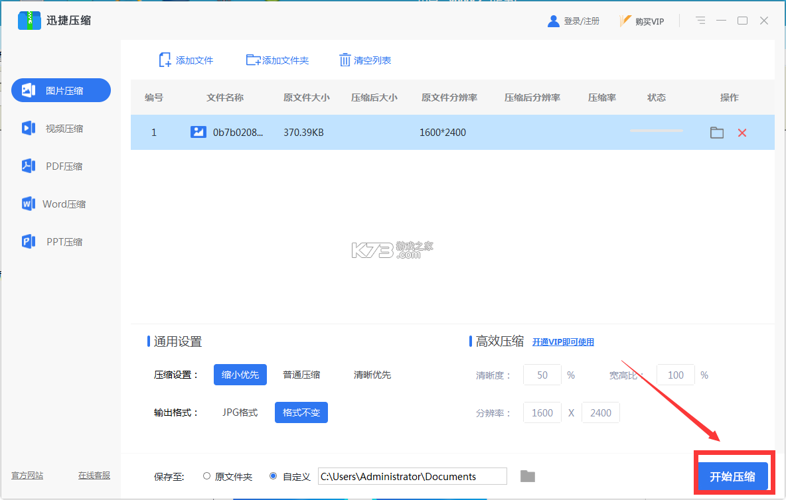Click the 原文件大小 column header
The width and height of the screenshot is (786, 500).
tap(306, 97)
